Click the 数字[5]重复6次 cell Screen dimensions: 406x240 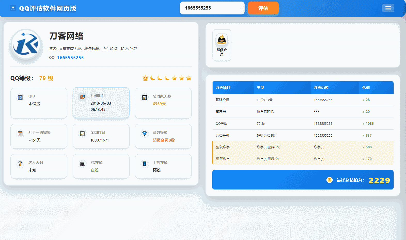click(x=268, y=147)
